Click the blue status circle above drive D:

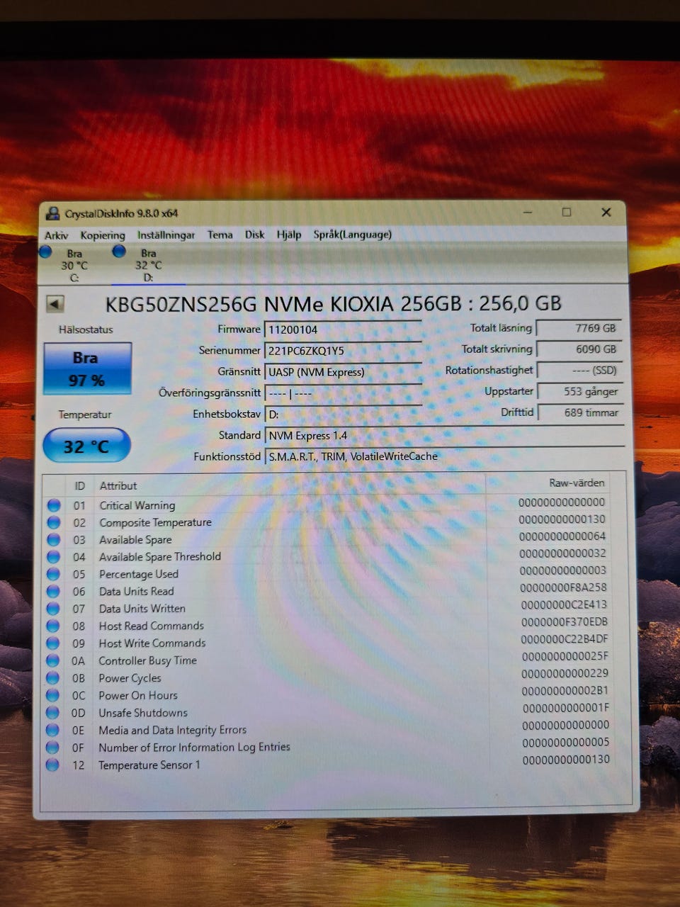[x=119, y=251]
